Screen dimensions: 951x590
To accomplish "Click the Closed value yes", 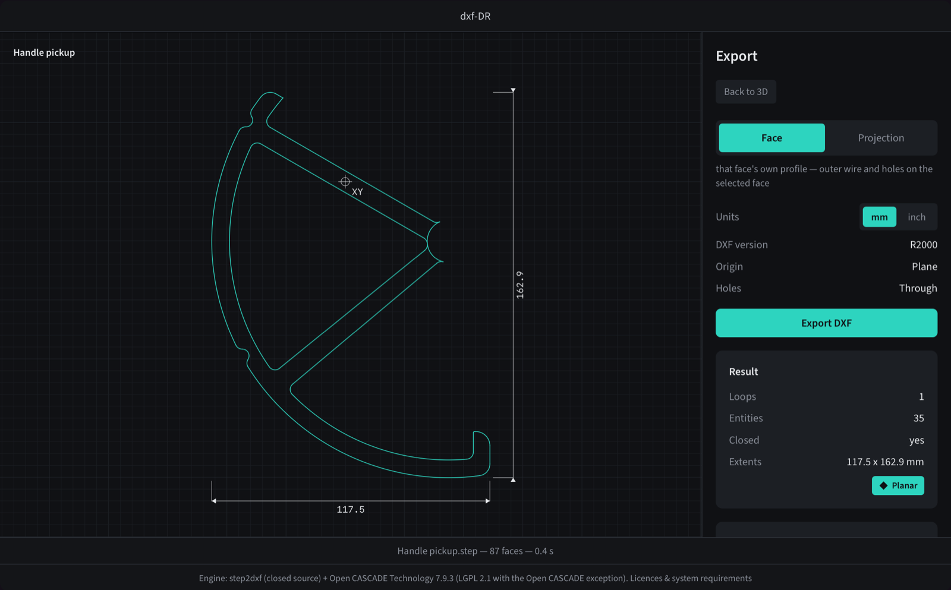I will [x=917, y=440].
